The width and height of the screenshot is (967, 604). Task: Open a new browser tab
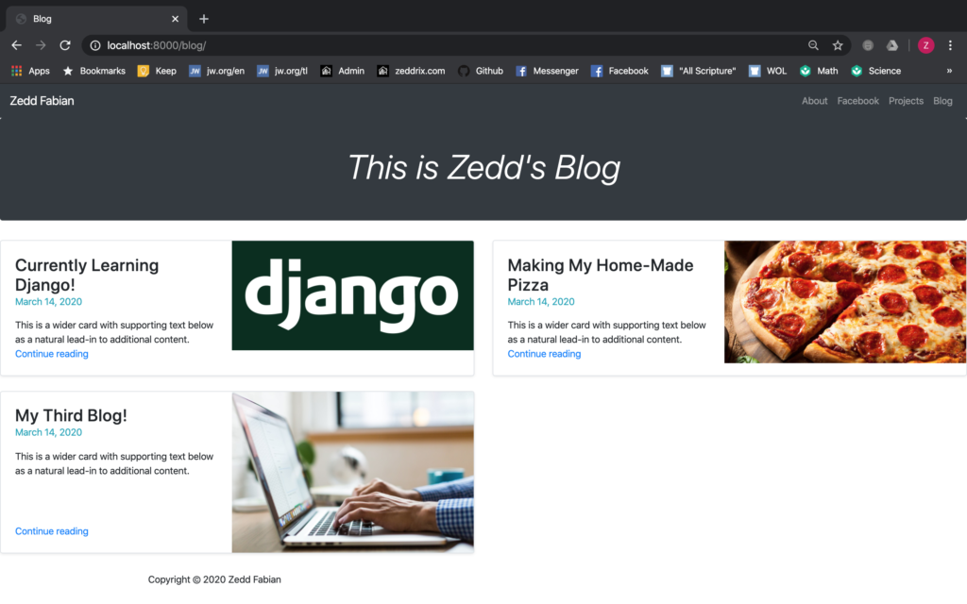click(x=204, y=19)
